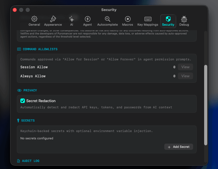This screenshot has width=218, height=169.
Task: Click the Session Allow count '0'
Action: point(174,67)
